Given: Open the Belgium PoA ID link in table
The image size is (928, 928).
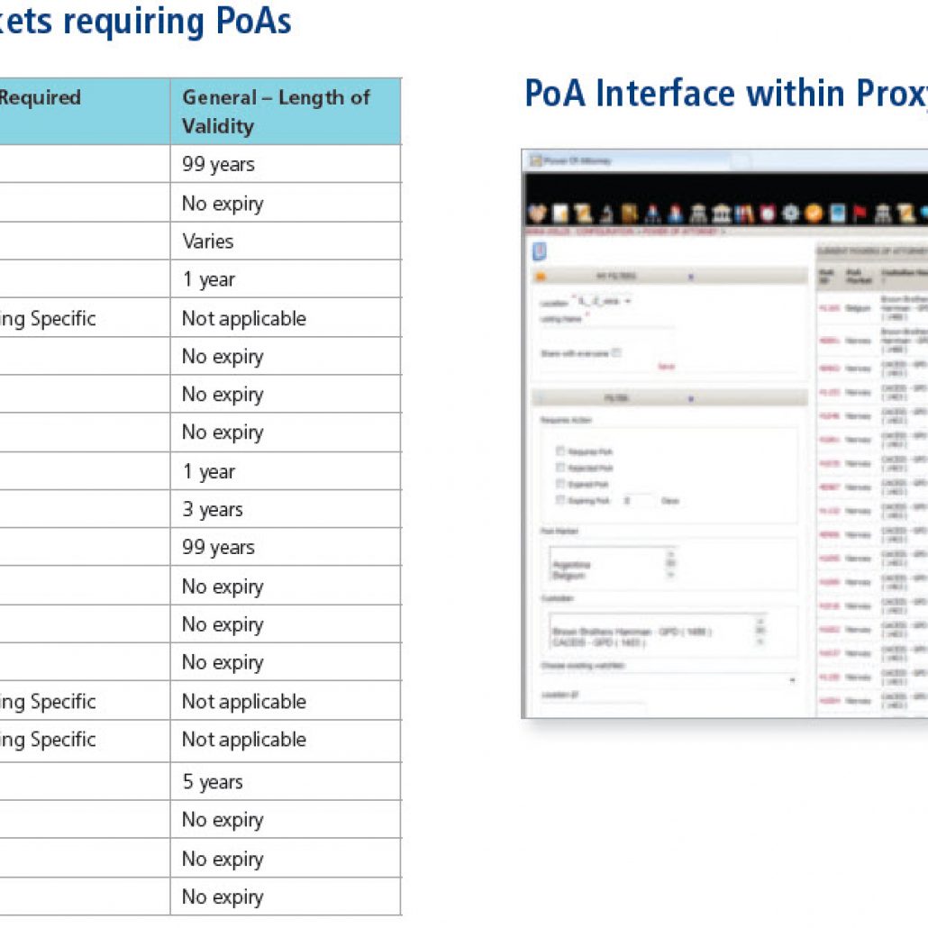Looking at the screenshot, I should tap(829, 308).
